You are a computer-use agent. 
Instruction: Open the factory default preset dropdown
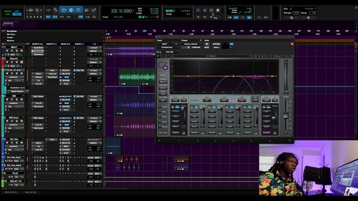191,44
